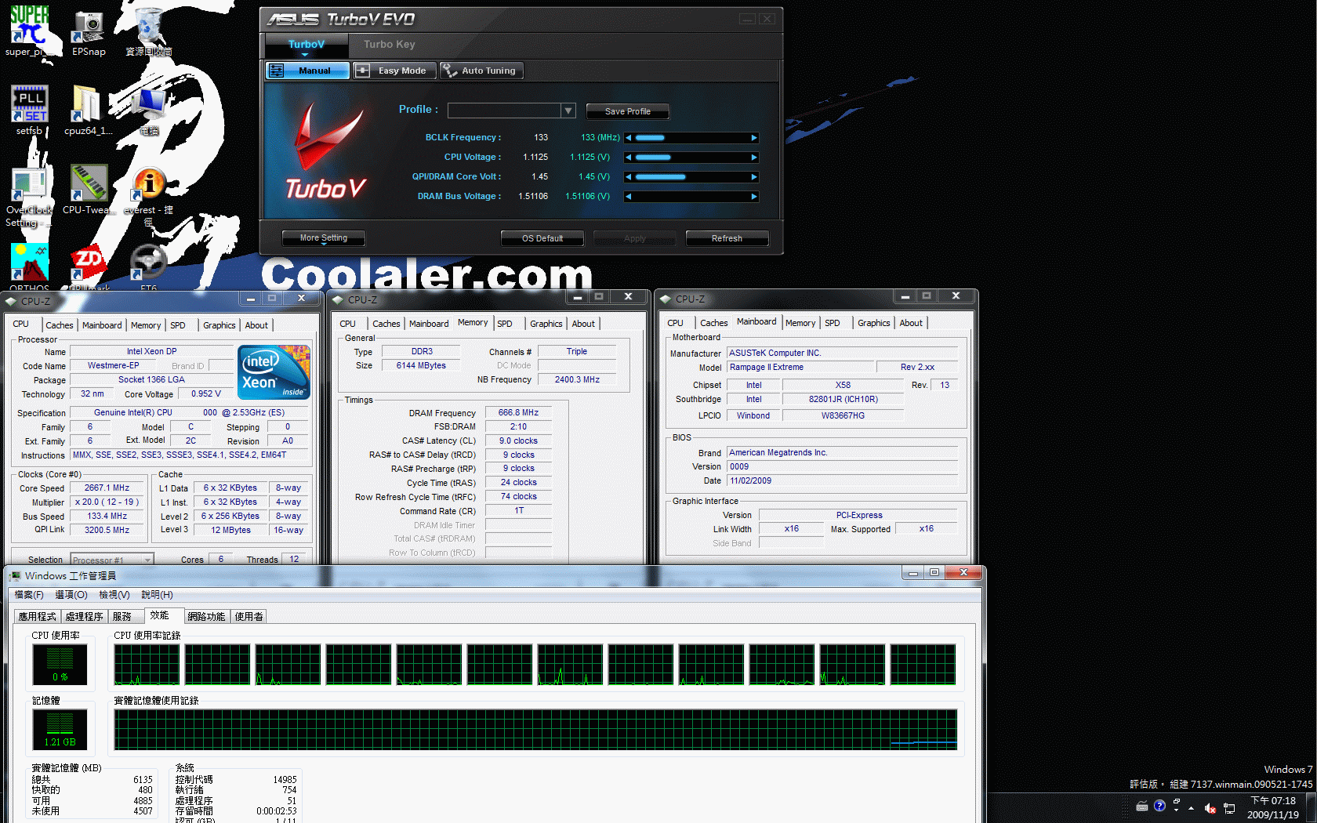This screenshot has height=823, width=1317.
Task: Click Save Profile button
Action: [627, 111]
